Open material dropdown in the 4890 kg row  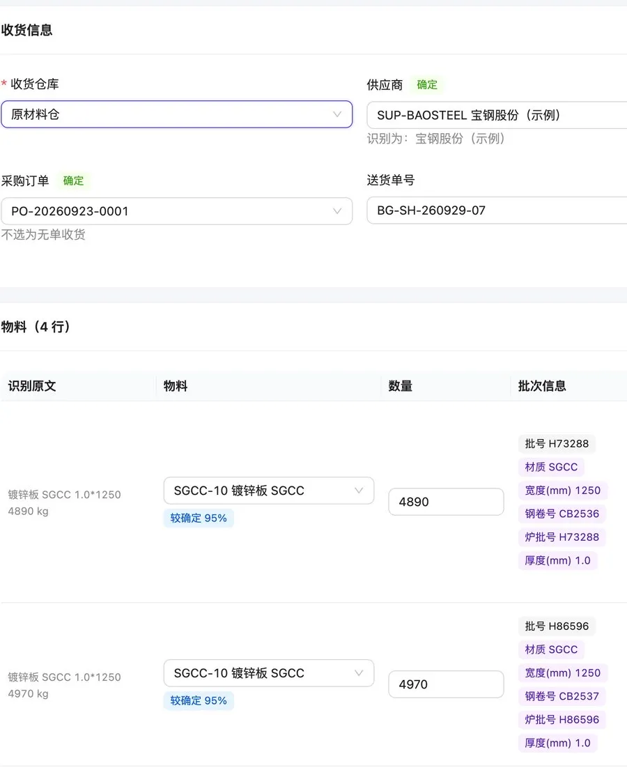click(269, 491)
